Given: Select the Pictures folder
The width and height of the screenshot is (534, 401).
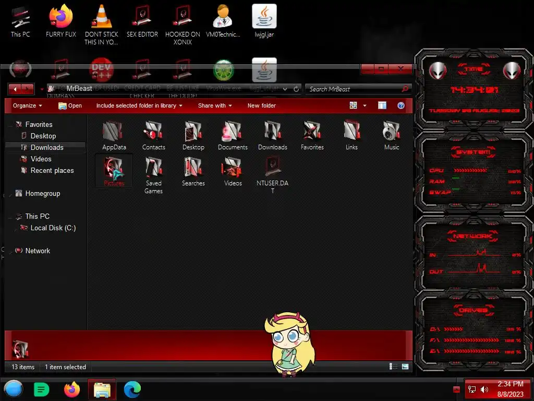Looking at the screenshot, I should coord(114,171).
